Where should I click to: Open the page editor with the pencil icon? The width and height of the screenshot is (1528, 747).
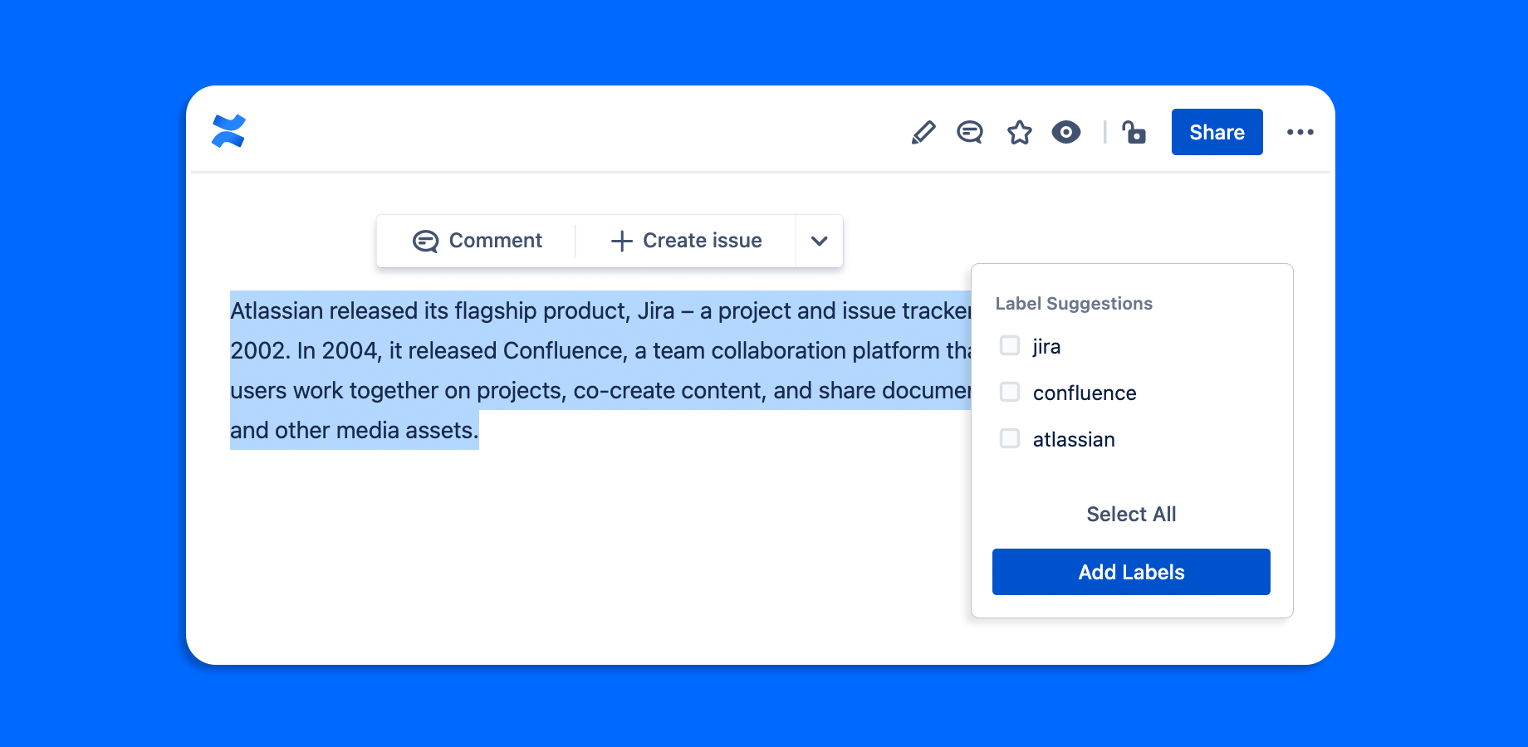coord(923,132)
